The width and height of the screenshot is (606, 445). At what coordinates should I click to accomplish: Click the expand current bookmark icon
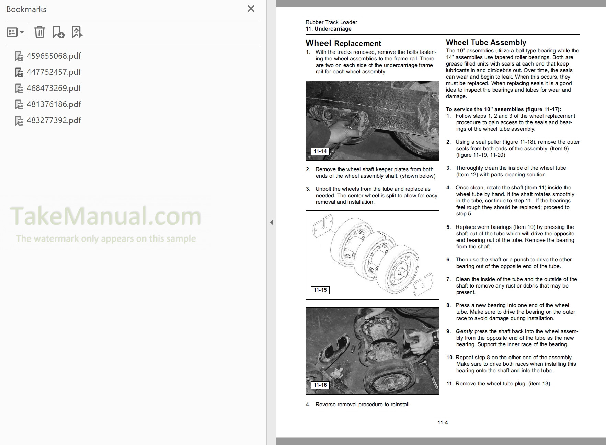point(77,32)
